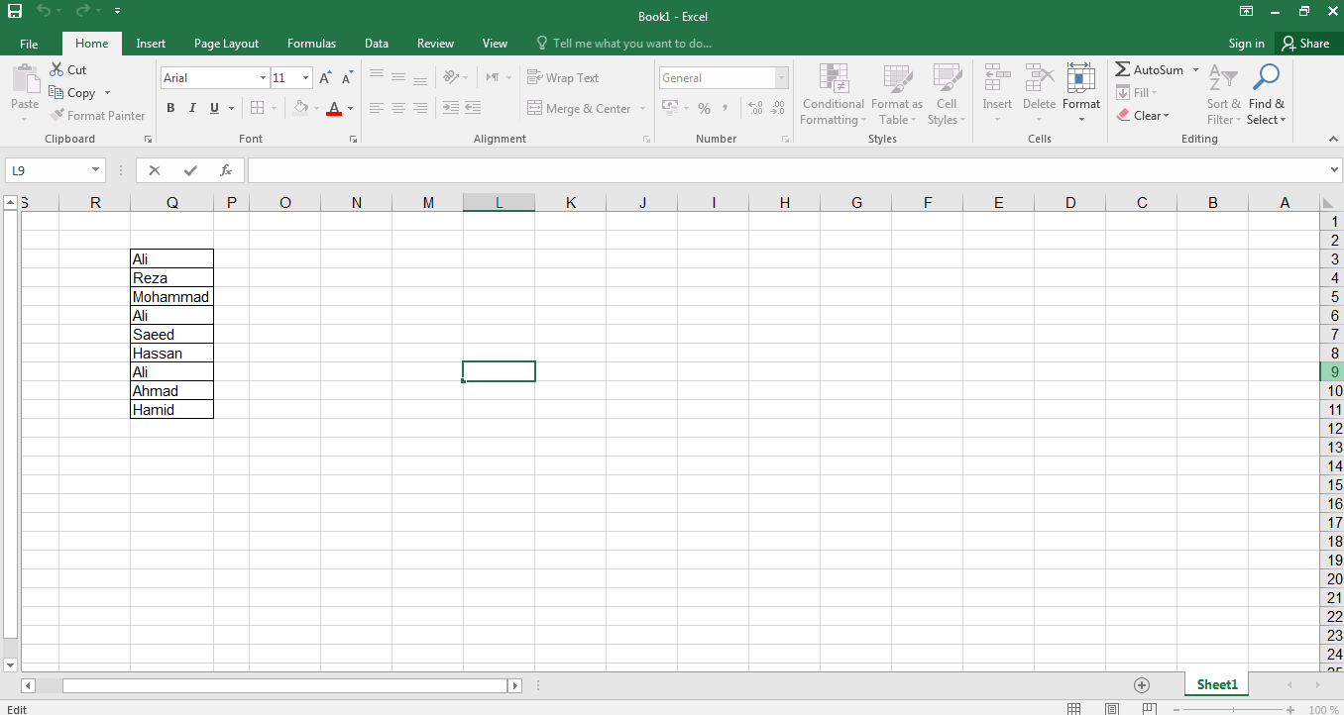Open the Page Layout tab
The height and width of the screenshot is (715, 1344).
(226, 44)
